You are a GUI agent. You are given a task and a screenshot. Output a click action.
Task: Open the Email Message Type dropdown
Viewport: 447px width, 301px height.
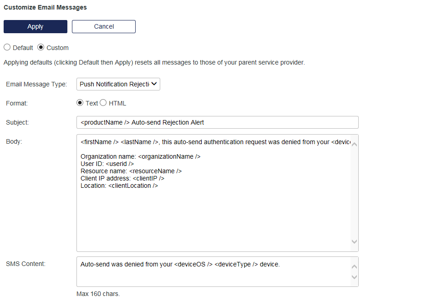pyautogui.click(x=118, y=84)
